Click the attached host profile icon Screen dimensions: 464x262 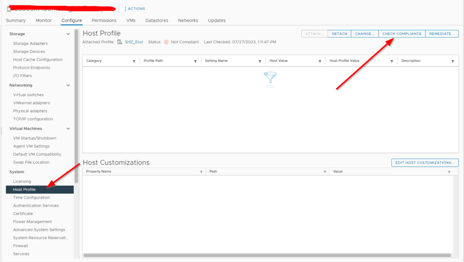tap(120, 42)
